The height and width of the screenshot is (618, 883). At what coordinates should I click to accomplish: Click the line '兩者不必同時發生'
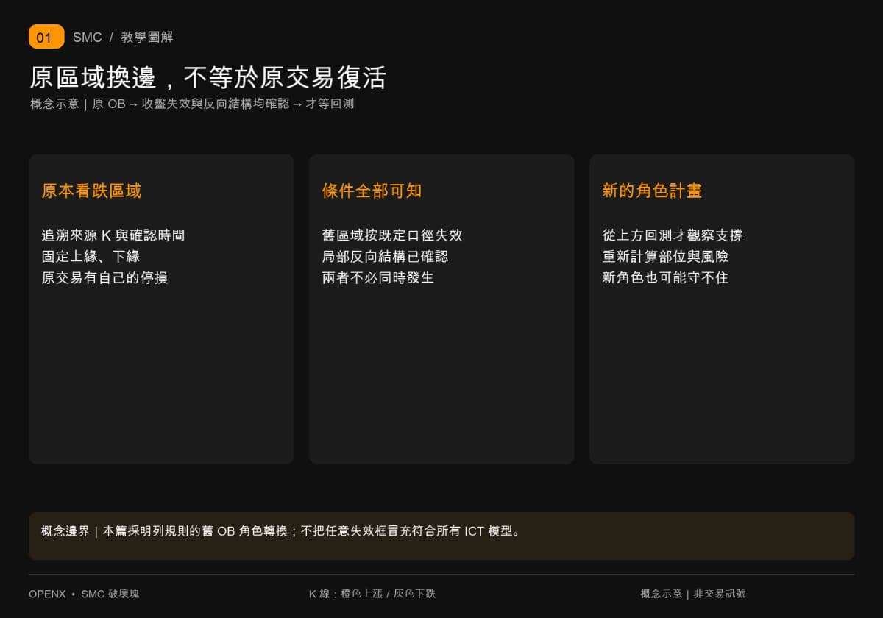click(x=378, y=278)
